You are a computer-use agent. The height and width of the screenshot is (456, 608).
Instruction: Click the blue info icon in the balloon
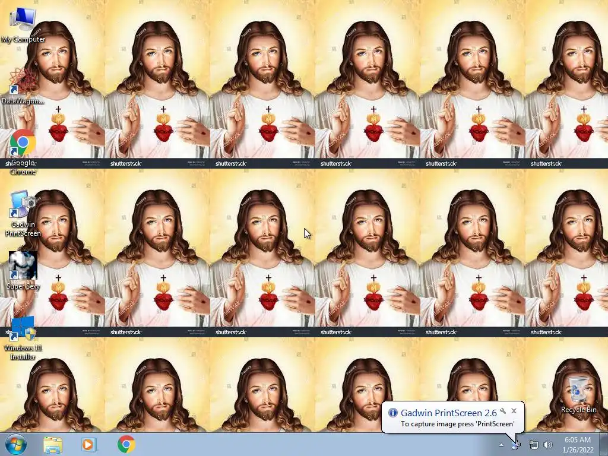393,413
